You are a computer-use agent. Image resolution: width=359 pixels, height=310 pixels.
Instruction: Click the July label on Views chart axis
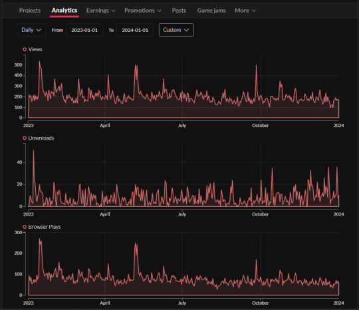[x=182, y=126]
